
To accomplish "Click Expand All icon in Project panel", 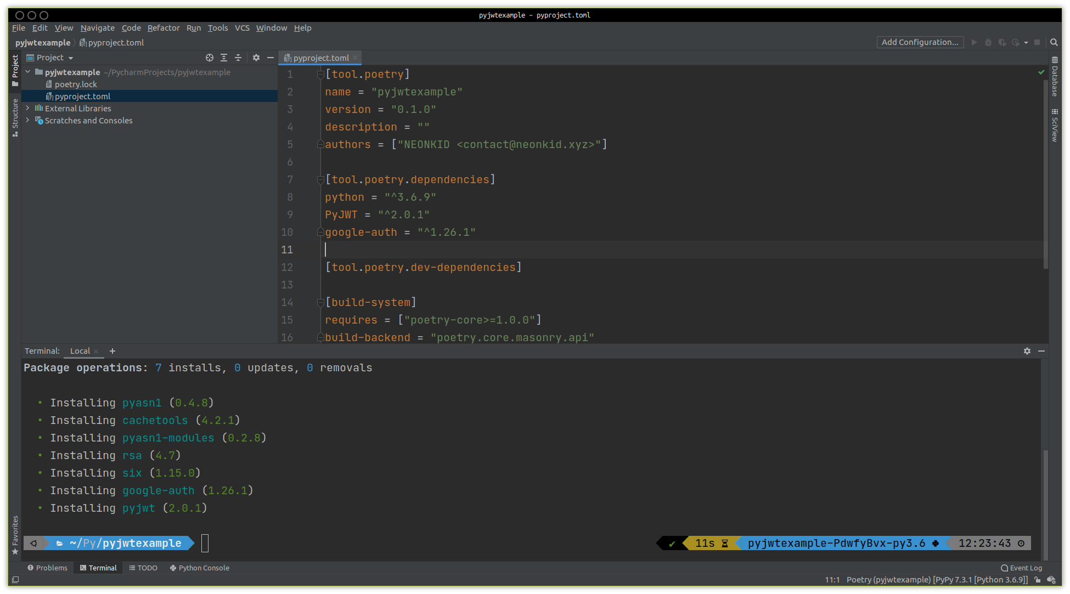I will coord(224,58).
